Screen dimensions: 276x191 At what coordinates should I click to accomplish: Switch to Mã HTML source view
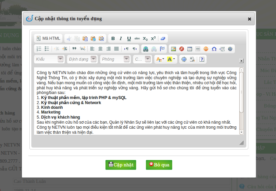[x=48, y=38]
